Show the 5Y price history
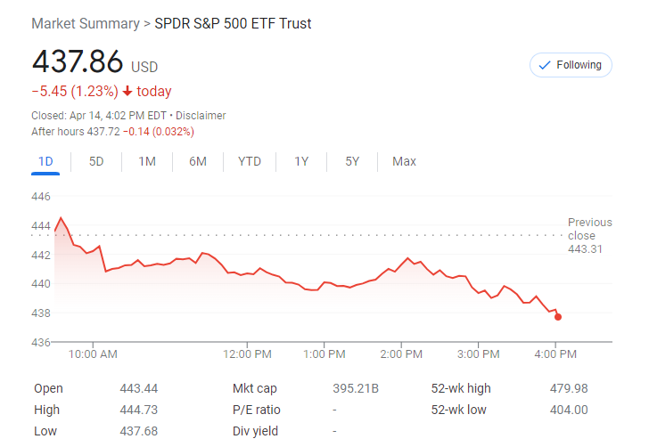Screen dimensions: 649x447 [352, 161]
